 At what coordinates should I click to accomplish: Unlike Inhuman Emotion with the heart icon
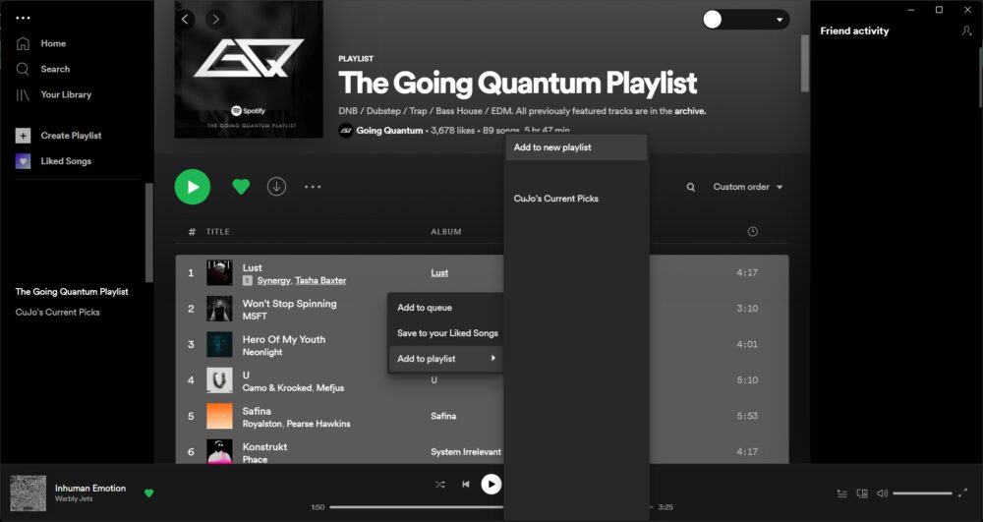(x=148, y=493)
